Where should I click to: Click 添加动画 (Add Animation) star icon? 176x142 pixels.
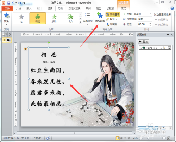tap(100, 16)
